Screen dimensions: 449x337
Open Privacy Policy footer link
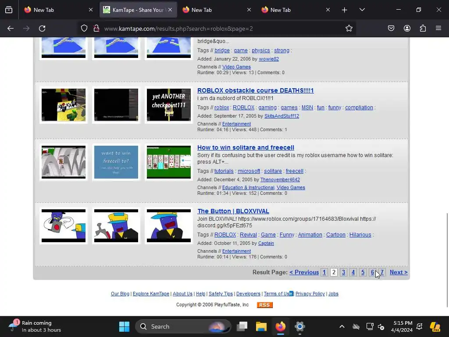tap(310, 294)
